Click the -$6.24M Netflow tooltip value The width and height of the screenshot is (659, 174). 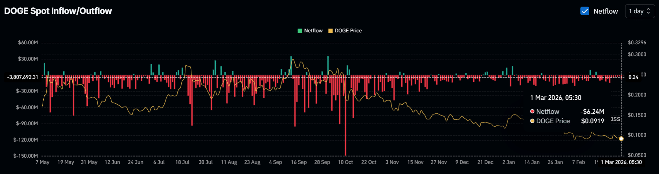click(592, 111)
